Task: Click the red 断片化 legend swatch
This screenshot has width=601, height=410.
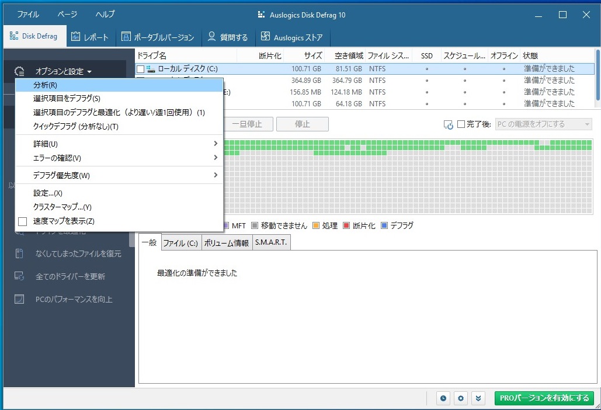Action: (346, 225)
